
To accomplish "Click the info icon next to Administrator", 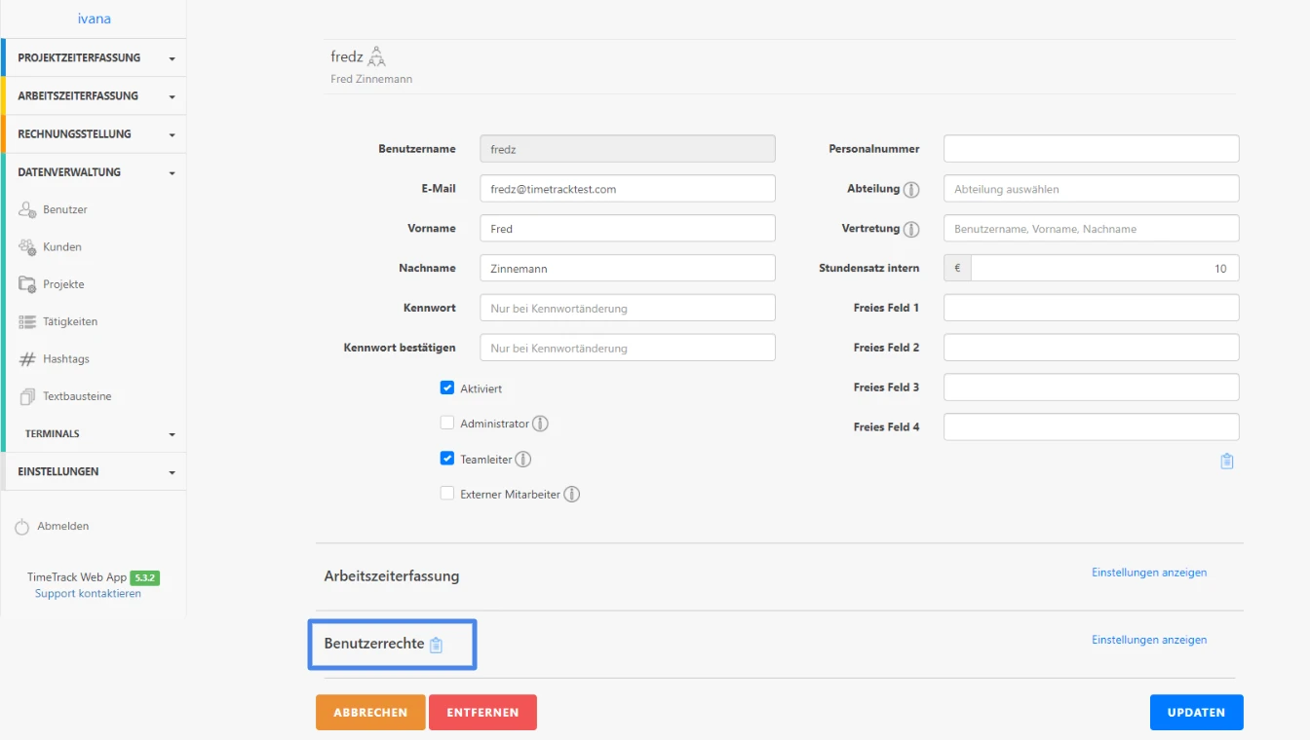I will [x=540, y=425].
